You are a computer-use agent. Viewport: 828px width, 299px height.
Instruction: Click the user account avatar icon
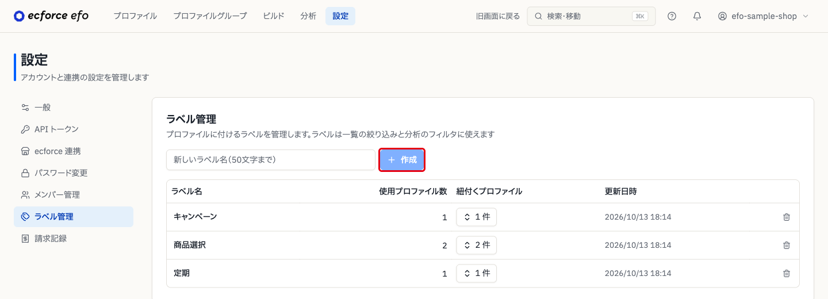pos(722,16)
